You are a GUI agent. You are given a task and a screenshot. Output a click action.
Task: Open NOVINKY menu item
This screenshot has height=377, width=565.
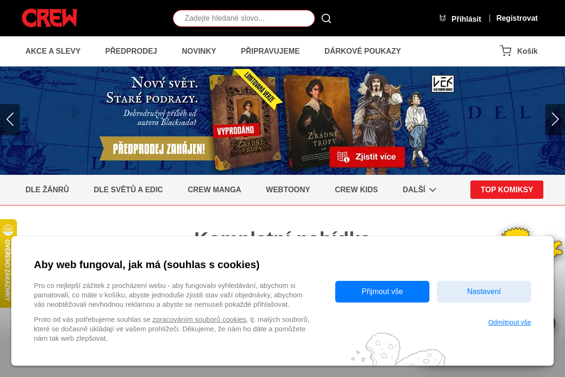point(199,51)
